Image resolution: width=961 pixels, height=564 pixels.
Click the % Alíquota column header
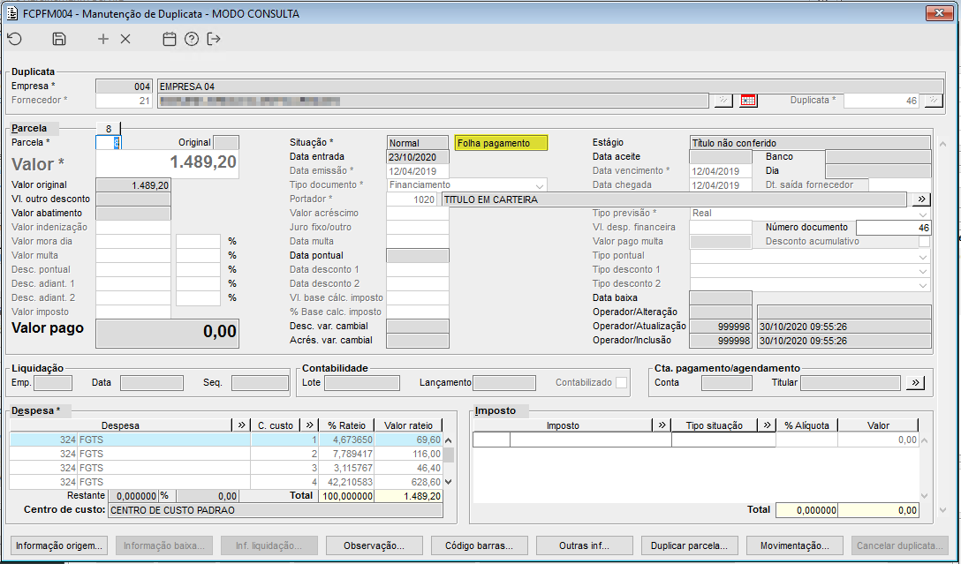[807, 425]
